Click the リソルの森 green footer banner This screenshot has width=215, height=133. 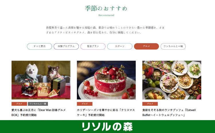pos(107,127)
